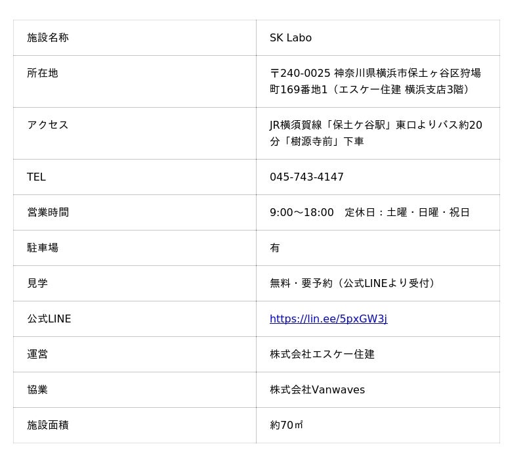Screen dimensions: 525x463
Task: Click the 所在地 row label
Action: click(43, 74)
